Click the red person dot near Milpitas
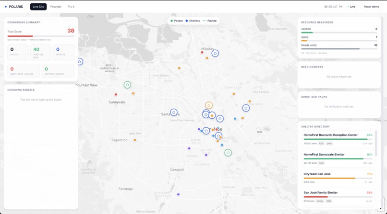The image size is (387, 214). click(x=202, y=52)
